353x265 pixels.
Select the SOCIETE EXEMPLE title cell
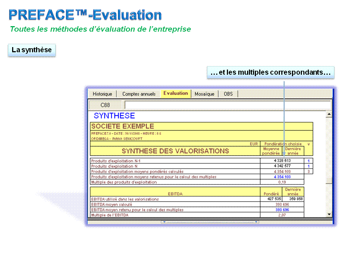[x=201, y=126]
